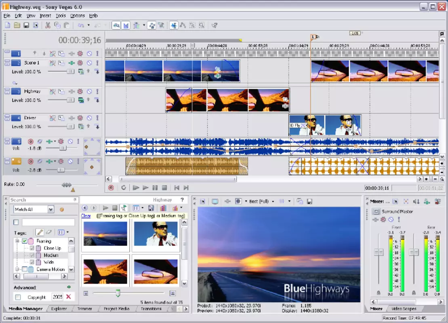Go to end of project

[x=186, y=188]
